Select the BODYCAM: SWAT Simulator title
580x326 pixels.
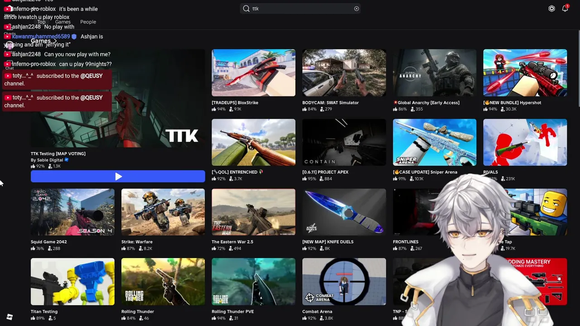click(330, 103)
